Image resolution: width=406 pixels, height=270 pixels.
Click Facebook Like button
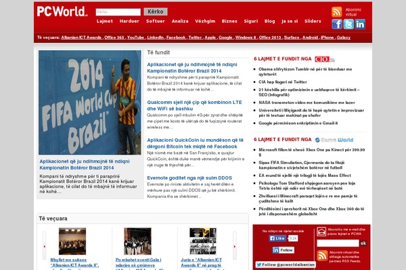tap(277, 238)
